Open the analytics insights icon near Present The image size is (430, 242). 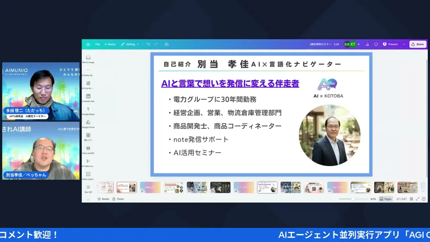tap(367, 44)
